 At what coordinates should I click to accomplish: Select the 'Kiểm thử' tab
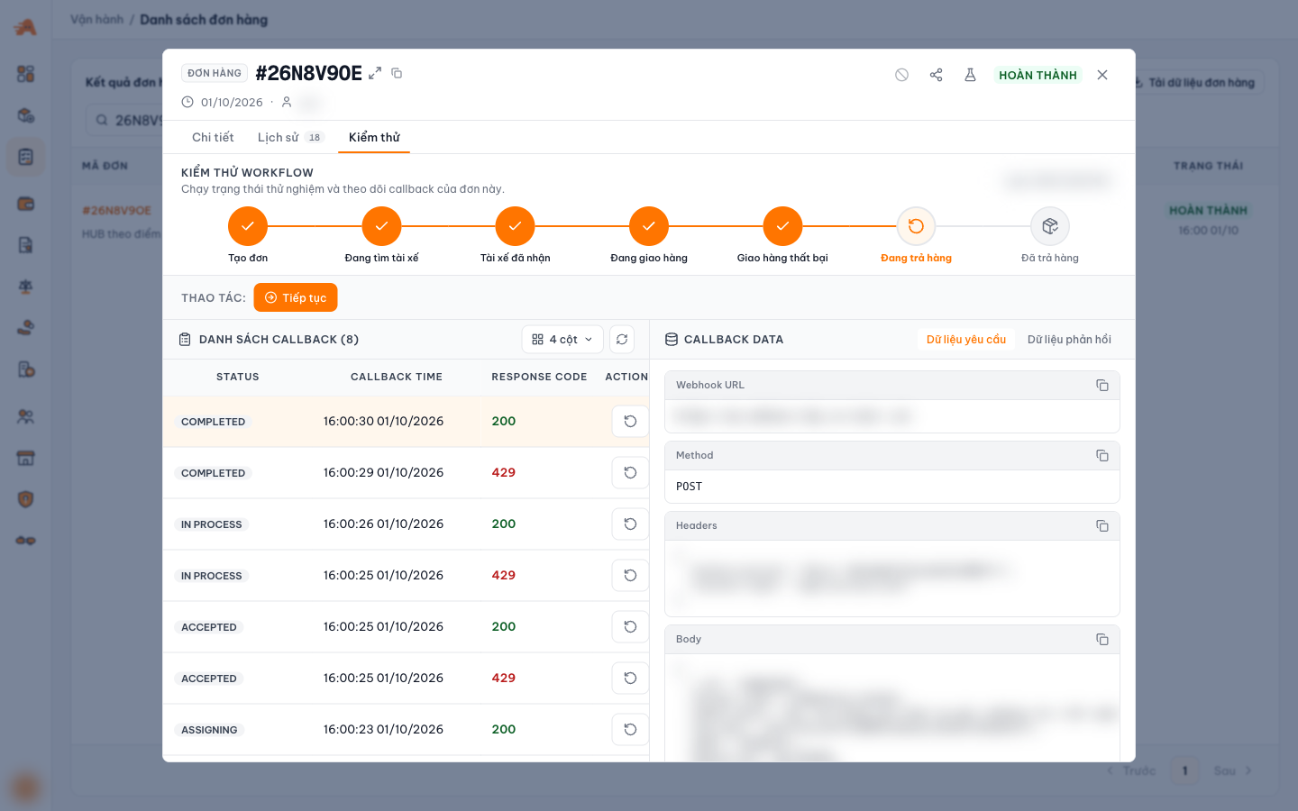tap(374, 137)
